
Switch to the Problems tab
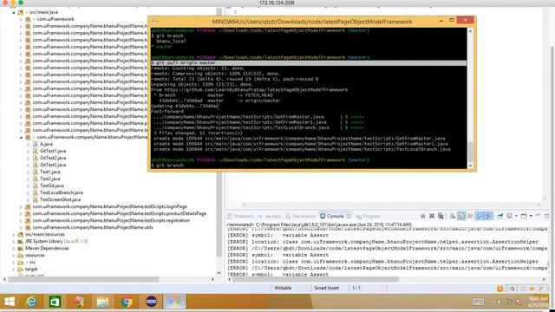click(x=241, y=216)
